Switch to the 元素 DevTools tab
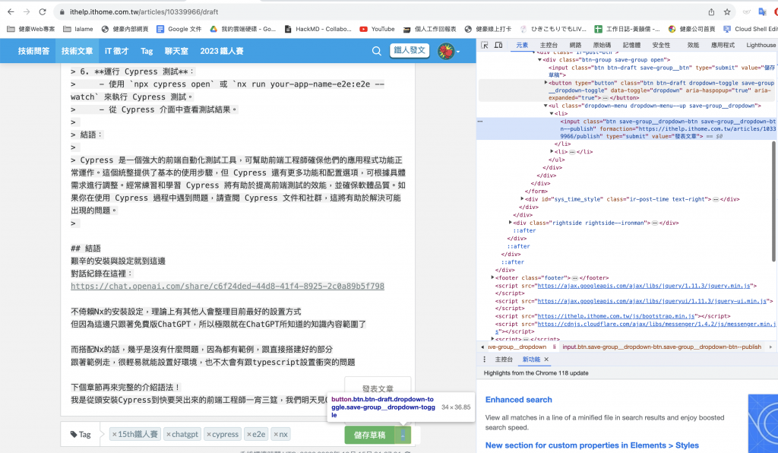Image resolution: width=778 pixels, height=453 pixels. coord(522,45)
